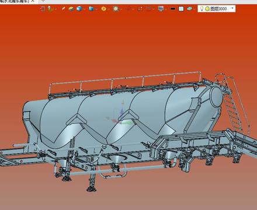The height and width of the screenshot is (210, 257).
Task: Click the yellow-green block icon
Action: click(x=71, y=9)
